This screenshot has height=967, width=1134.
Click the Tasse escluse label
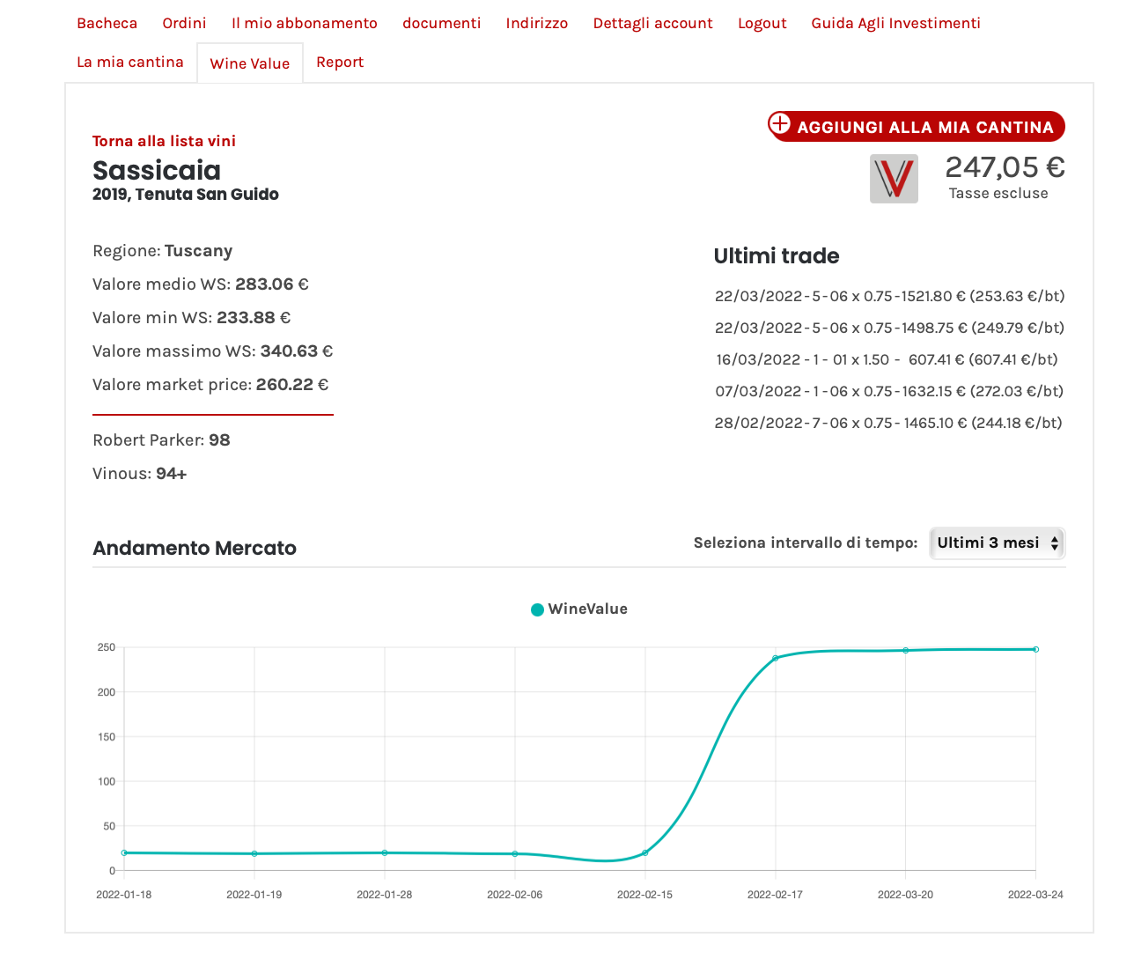[x=998, y=194]
